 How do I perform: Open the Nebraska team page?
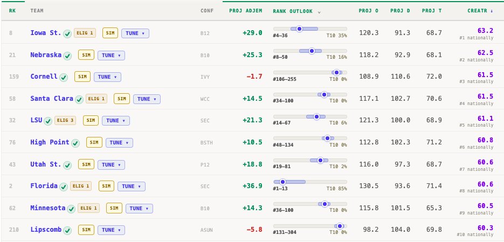pos(46,54)
